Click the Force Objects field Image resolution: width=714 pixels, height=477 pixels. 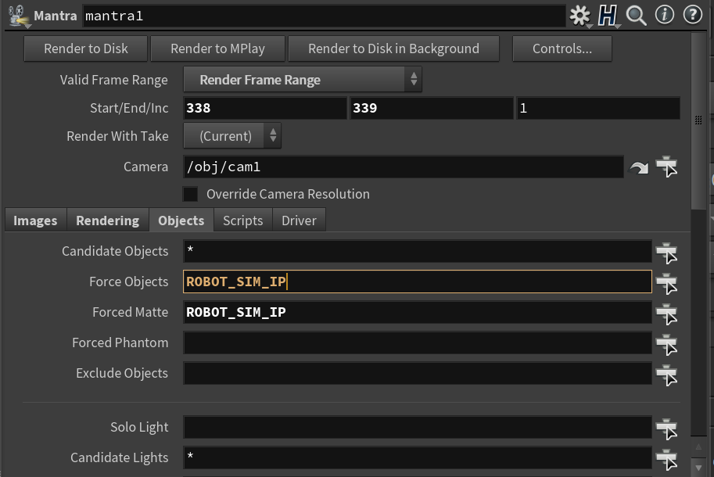coord(418,282)
